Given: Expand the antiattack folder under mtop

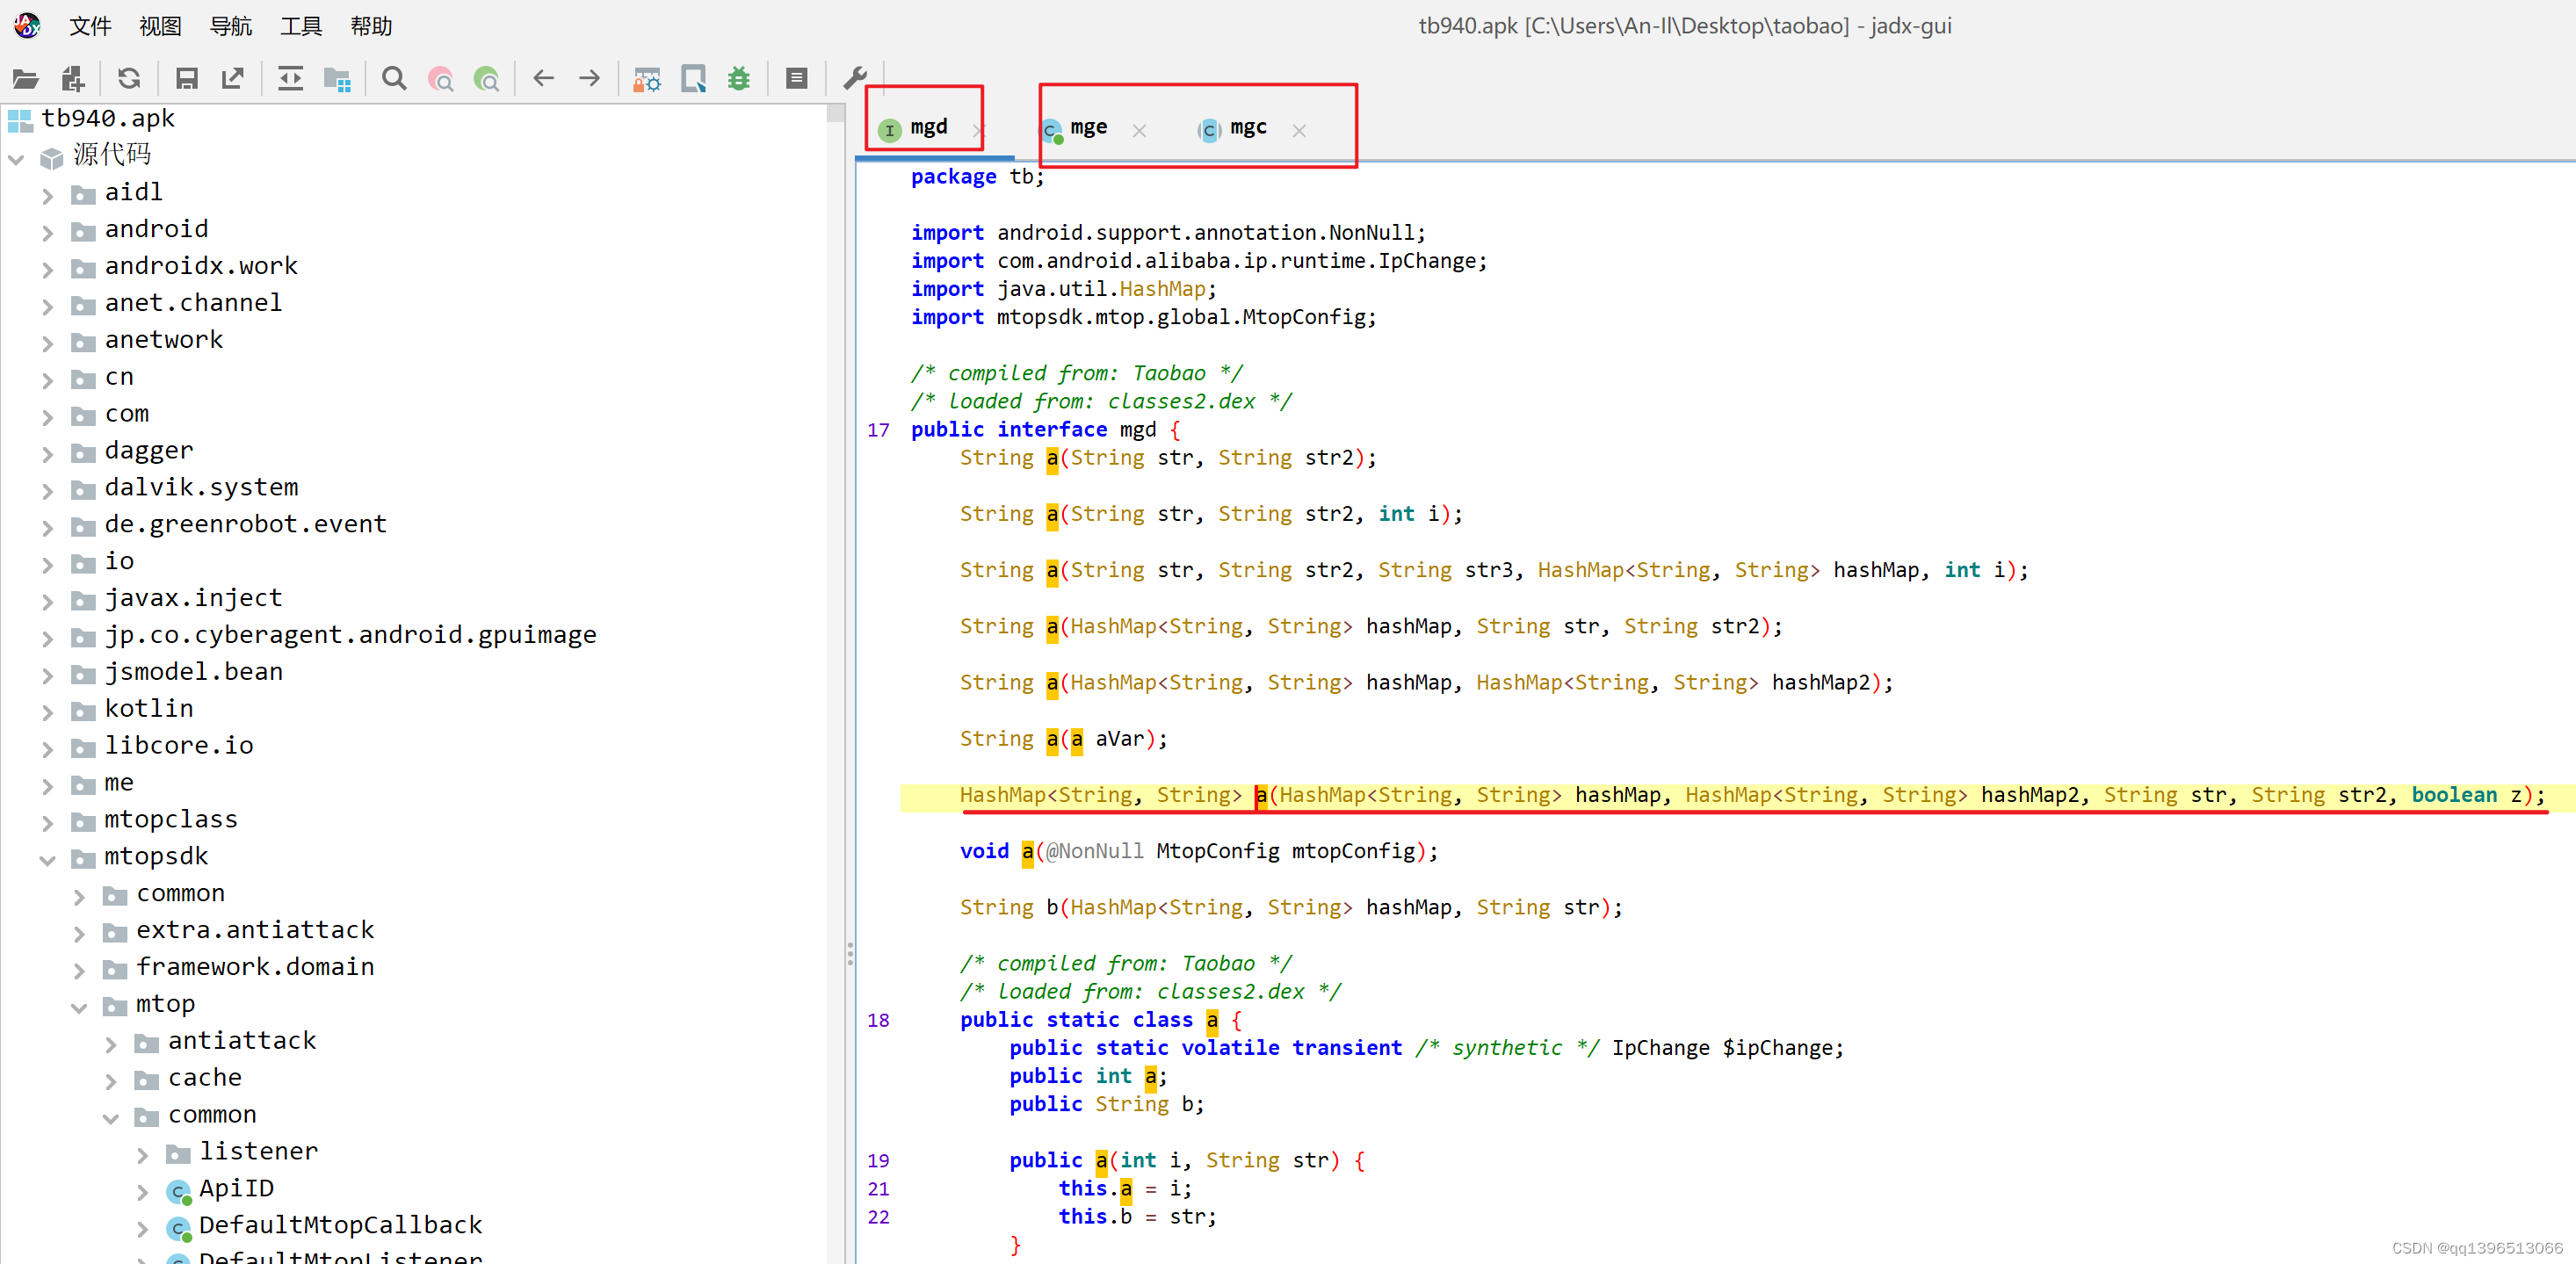Looking at the screenshot, I should [111, 1043].
